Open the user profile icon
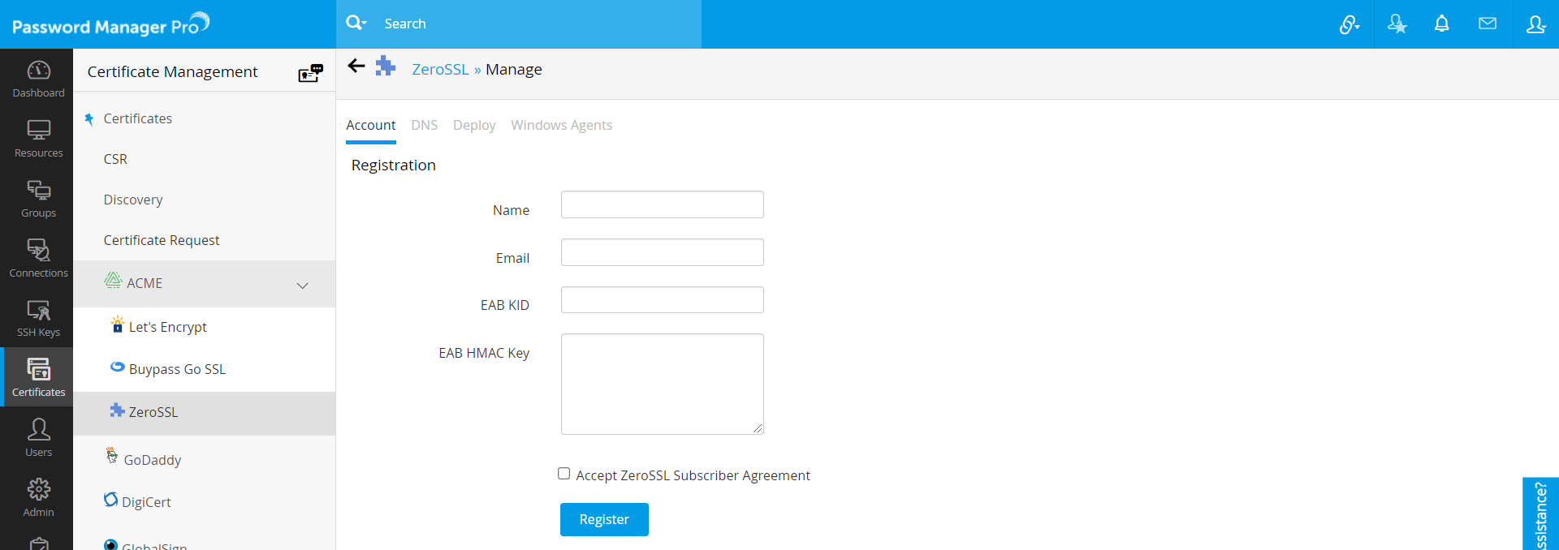 coord(1535,24)
